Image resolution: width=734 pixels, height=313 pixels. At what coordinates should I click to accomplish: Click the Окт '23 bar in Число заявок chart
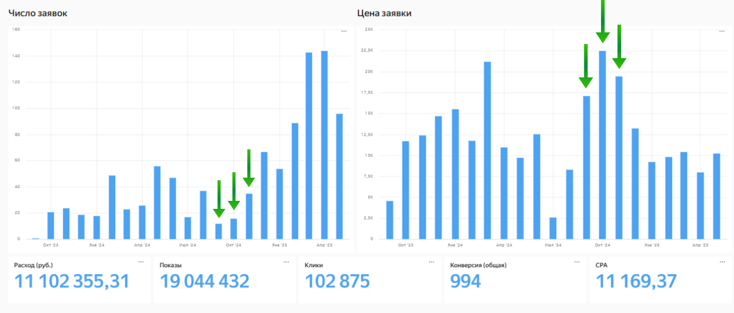point(51,226)
